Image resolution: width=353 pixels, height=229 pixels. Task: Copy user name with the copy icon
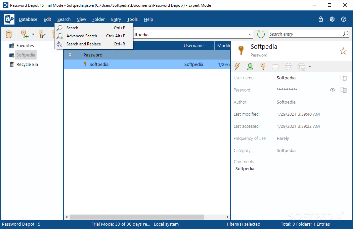tap(344, 78)
